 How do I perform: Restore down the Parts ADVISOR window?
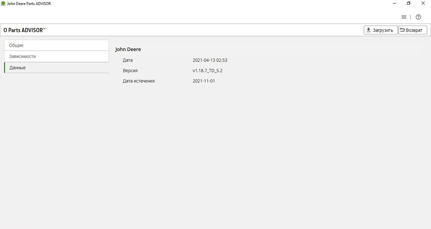(x=408, y=3)
